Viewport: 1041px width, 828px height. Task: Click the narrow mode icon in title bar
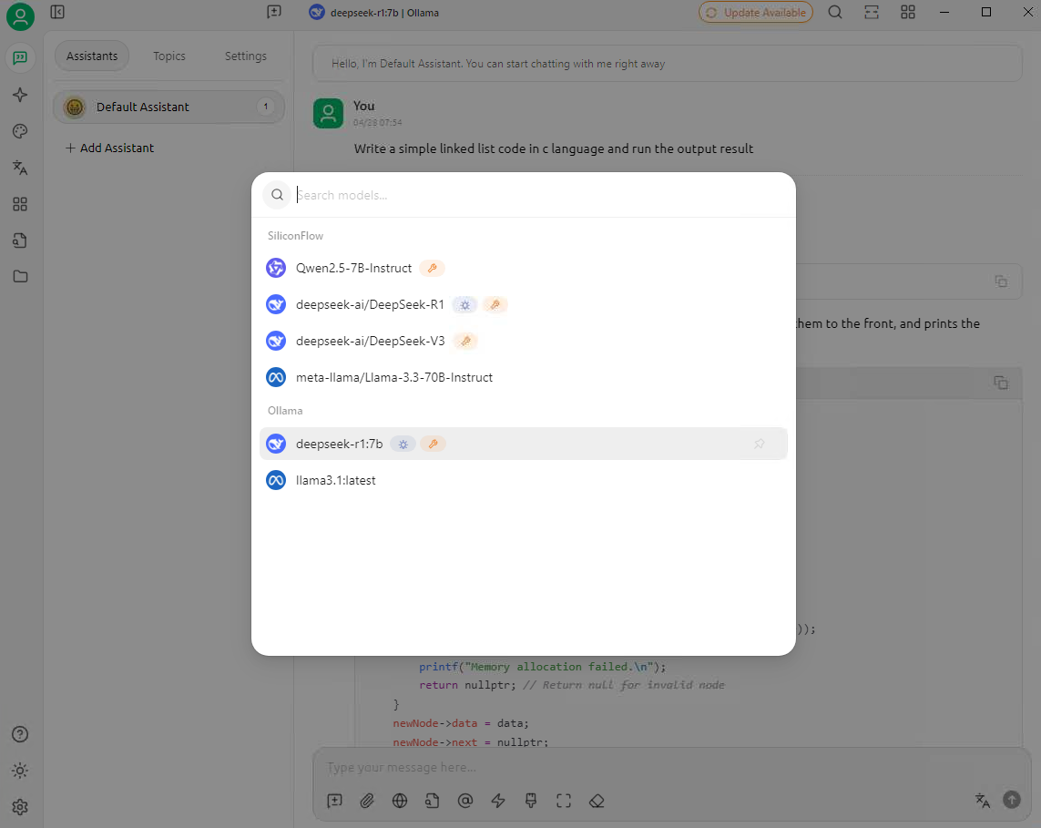(872, 12)
